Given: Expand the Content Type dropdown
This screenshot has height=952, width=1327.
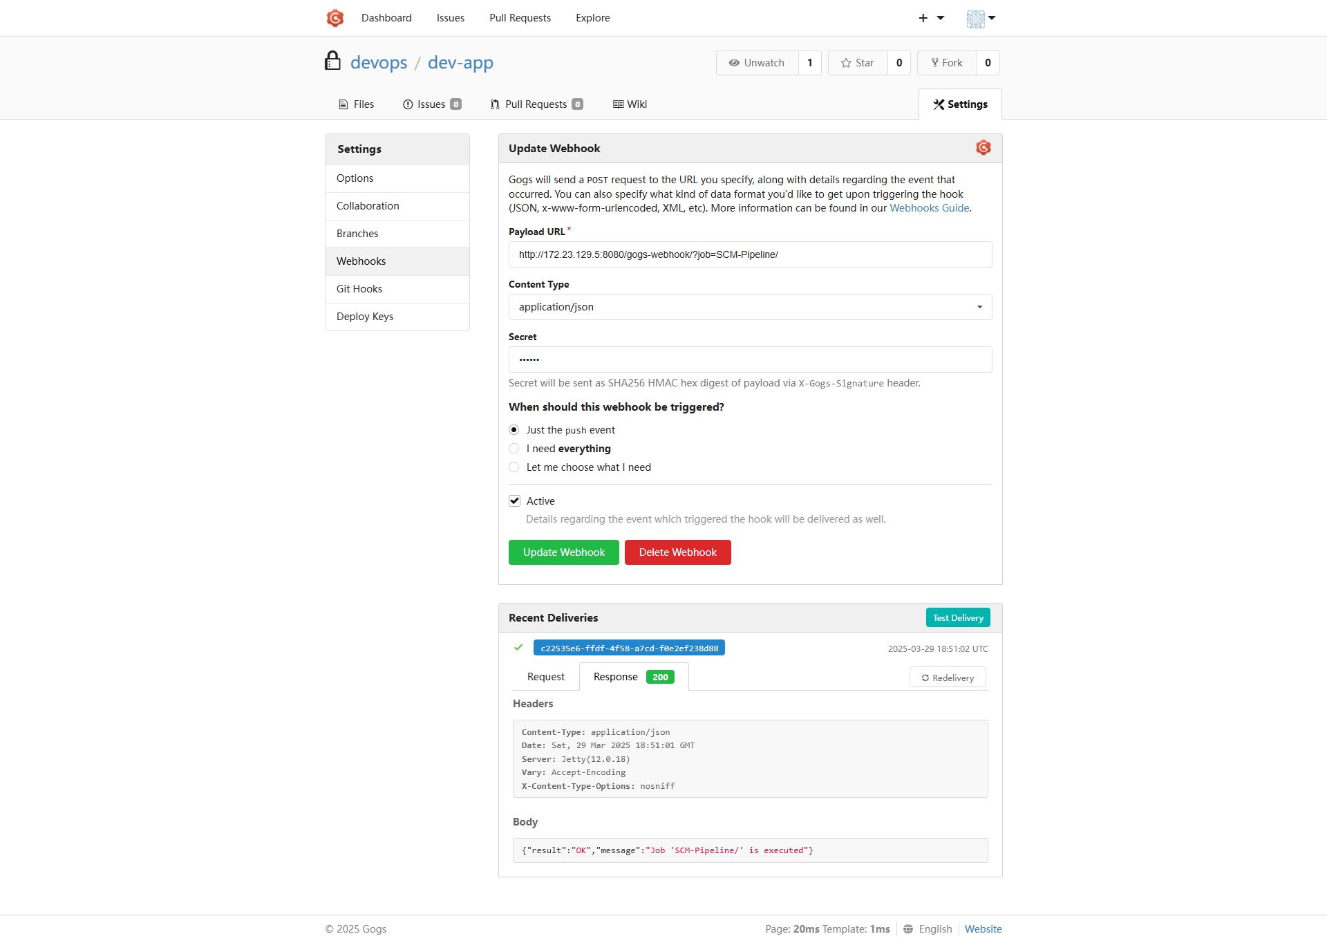Looking at the screenshot, I should click(x=750, y=307).
